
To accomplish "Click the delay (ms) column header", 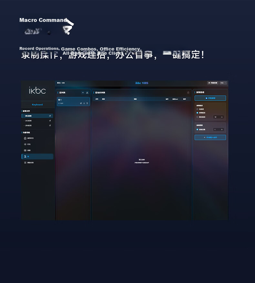I will click(x=175, y=99).
